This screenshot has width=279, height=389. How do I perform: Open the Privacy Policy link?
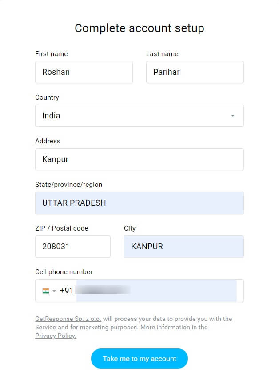click(56, 336)
